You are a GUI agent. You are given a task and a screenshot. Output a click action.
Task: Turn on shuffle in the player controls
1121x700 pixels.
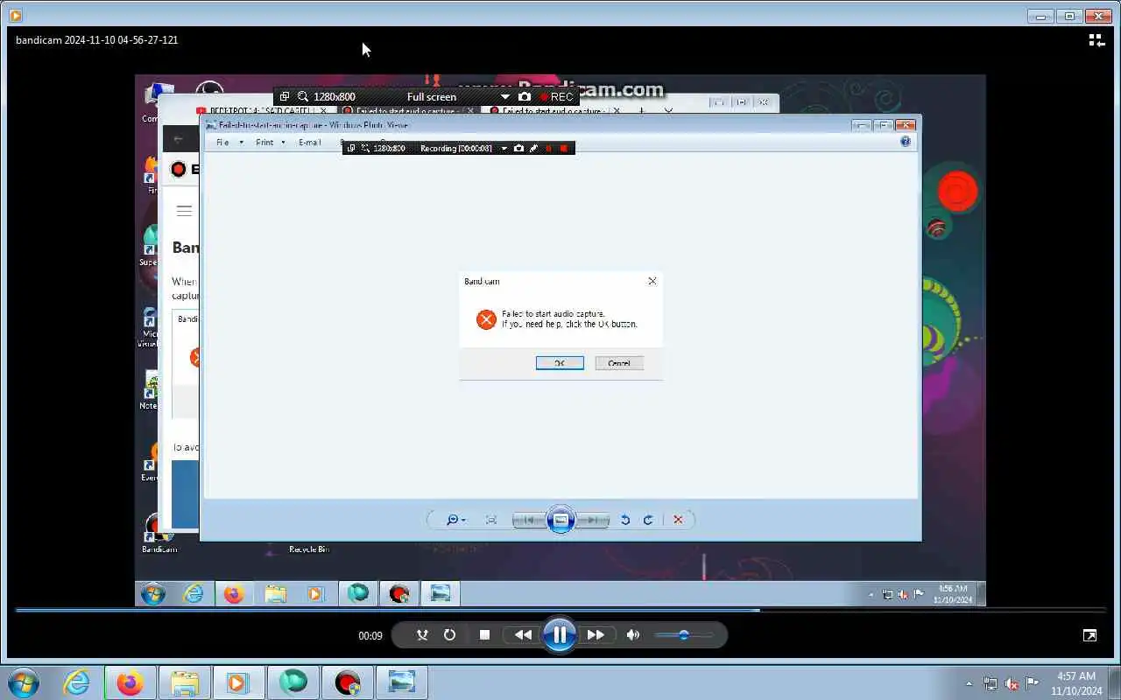(x=422, y=635)
